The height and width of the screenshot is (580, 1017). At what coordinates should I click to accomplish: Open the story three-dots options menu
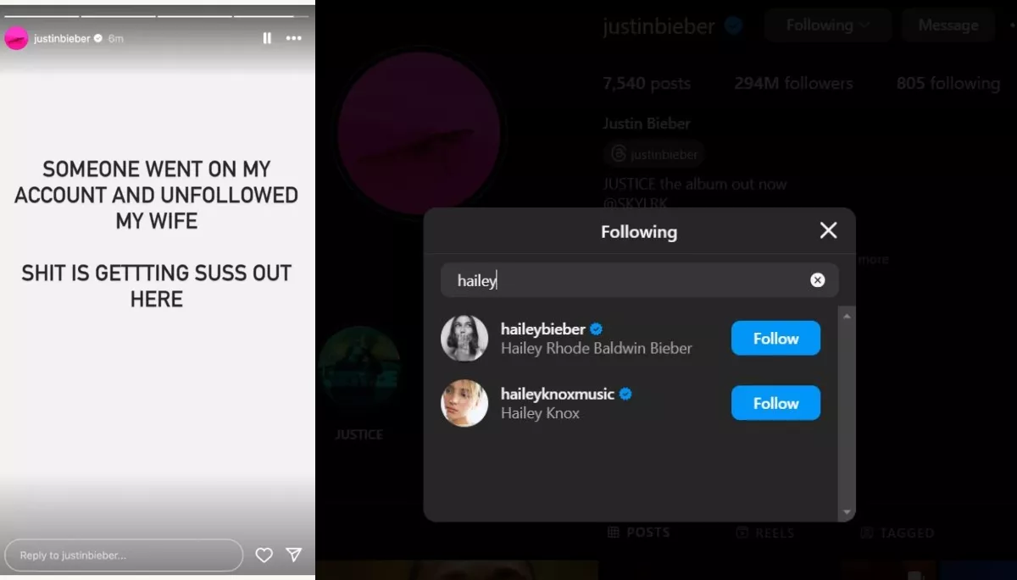coord(293,38)
